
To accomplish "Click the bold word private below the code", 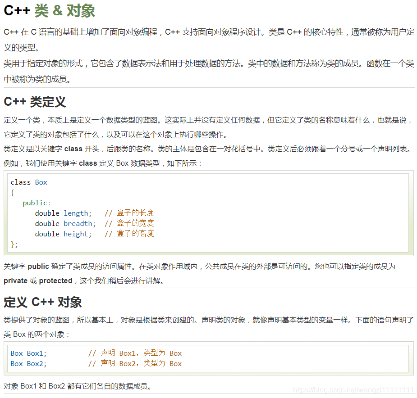I will point(16,280).
